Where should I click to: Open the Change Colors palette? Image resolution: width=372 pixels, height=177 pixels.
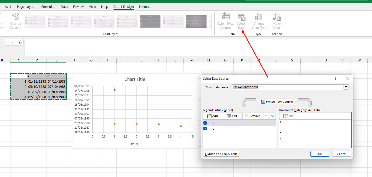click(15, 21)
